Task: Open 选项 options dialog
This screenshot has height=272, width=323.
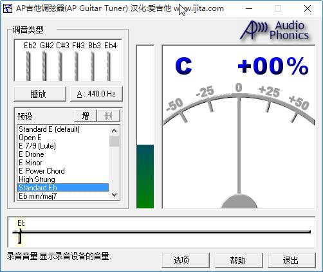Action: click(185, 260)
